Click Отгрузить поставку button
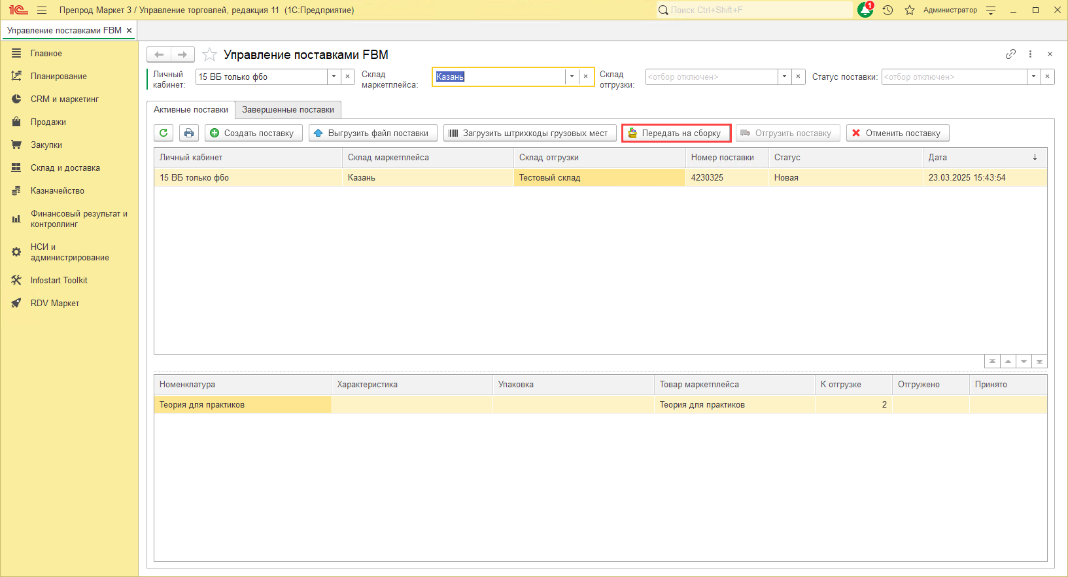 pos(787,133)
